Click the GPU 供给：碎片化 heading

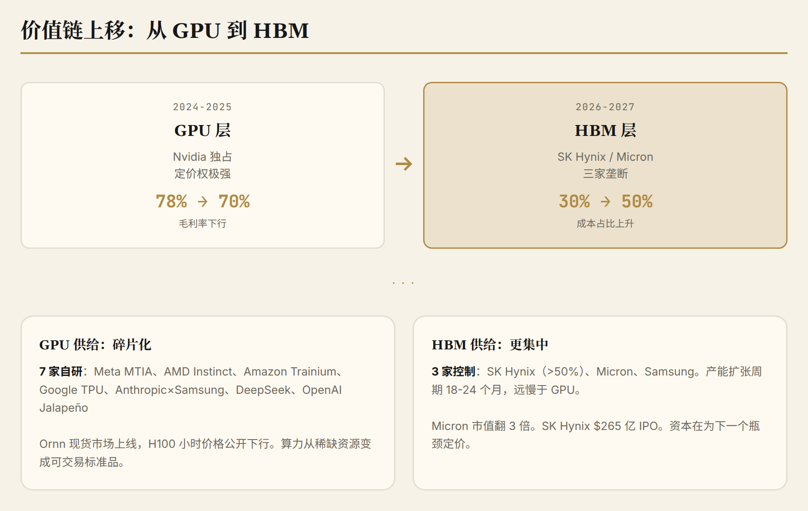[x=95, y=345]
